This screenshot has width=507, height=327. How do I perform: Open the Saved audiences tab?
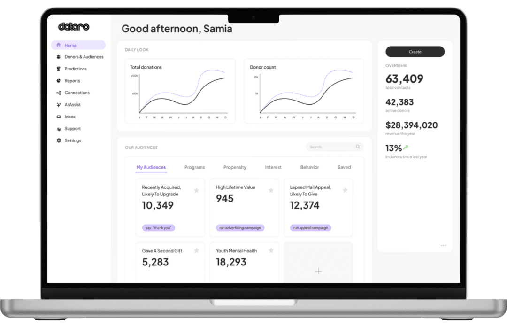click(344, 167)
